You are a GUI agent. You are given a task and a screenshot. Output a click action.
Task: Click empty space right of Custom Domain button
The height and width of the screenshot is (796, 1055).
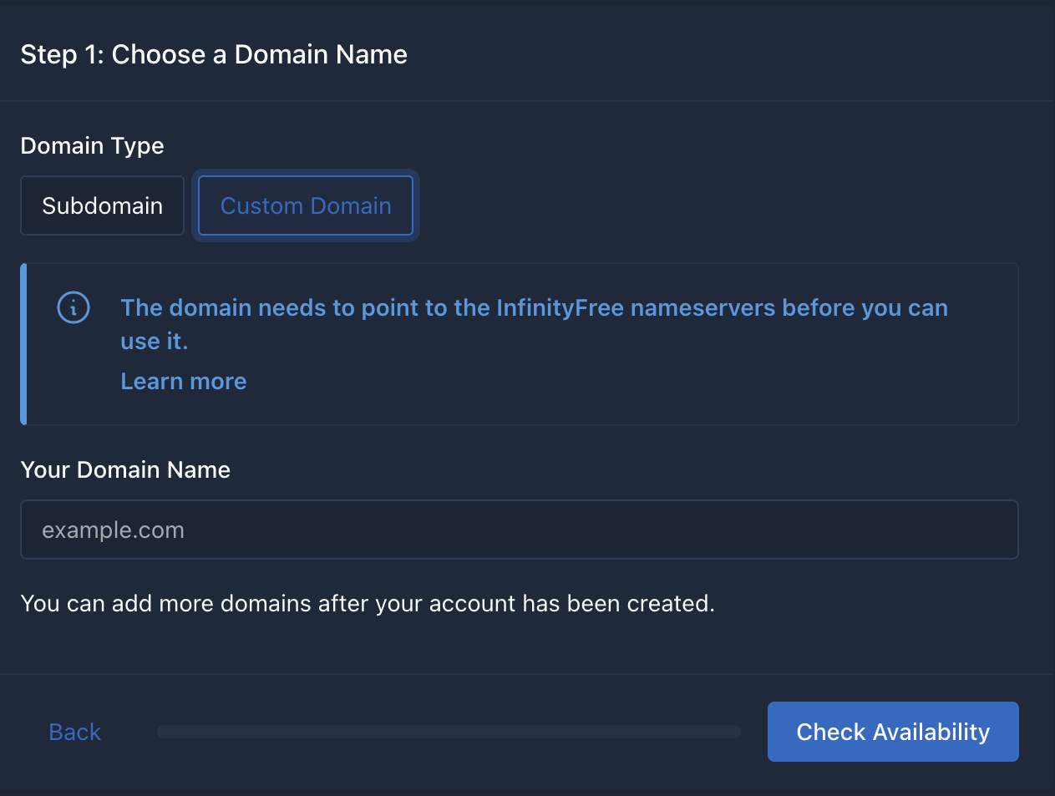tap(710, 205)
